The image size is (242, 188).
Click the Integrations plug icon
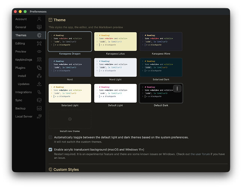click(39, 92)
